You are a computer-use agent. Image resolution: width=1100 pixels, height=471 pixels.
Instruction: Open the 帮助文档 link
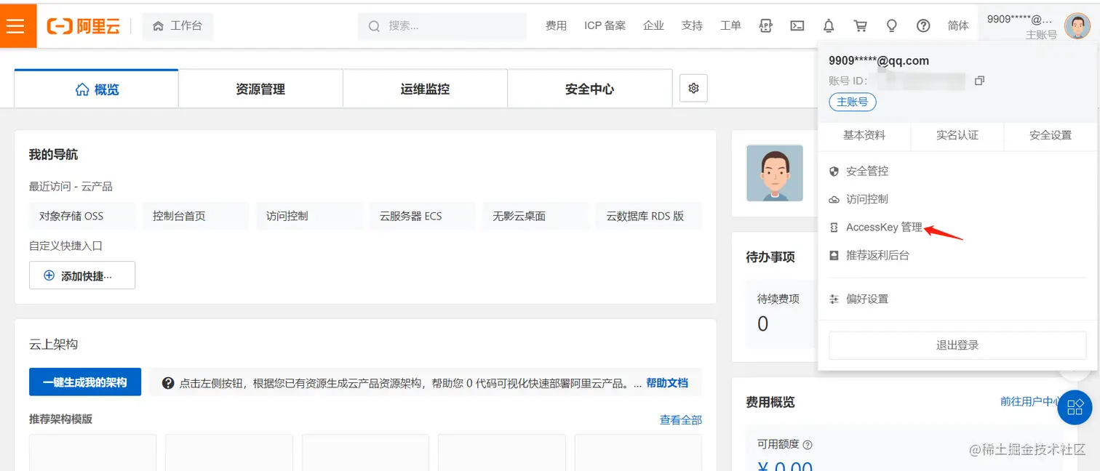pos(667,382)
